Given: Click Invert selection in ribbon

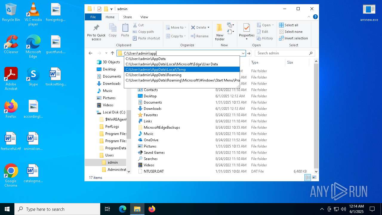Looking at the screenshot, I should [x=293, y=38].
